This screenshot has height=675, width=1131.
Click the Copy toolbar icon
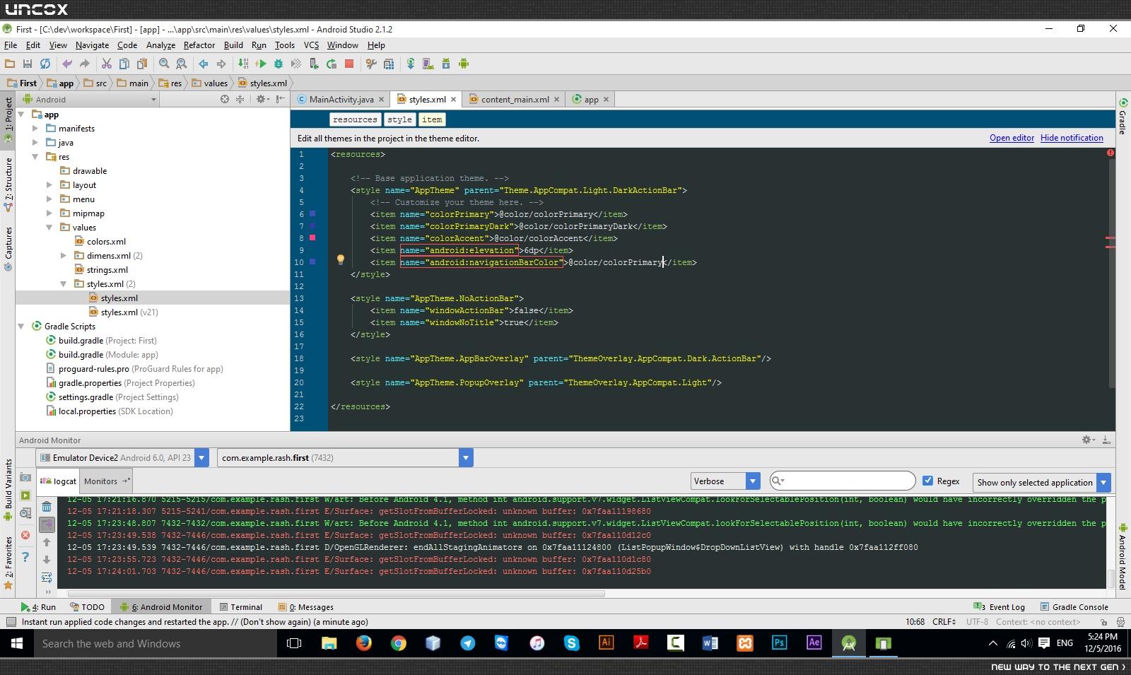pos(124,64)
